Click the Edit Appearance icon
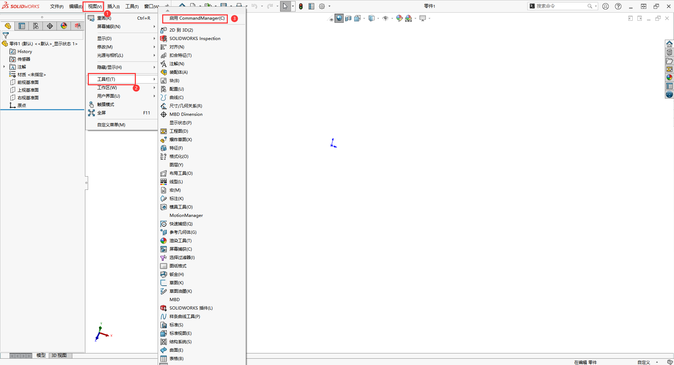Image resolution: width=674 pixels, height=365 pixels. 399,18
